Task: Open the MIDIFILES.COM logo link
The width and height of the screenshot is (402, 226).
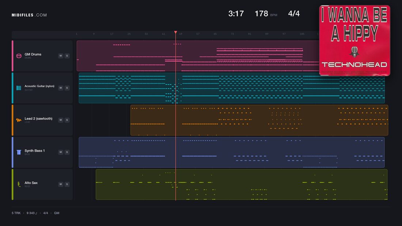Action: 29,15
